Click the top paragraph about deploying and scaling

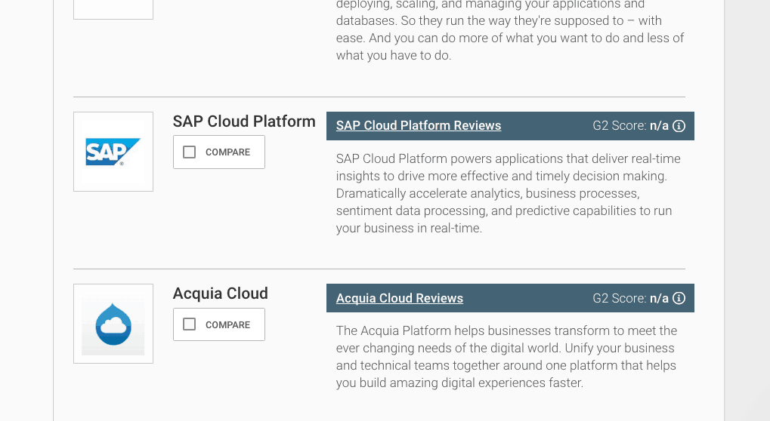tap(510, 29)
